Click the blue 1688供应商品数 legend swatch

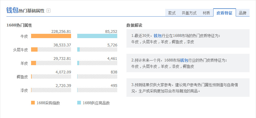click(x=79, y=103)
